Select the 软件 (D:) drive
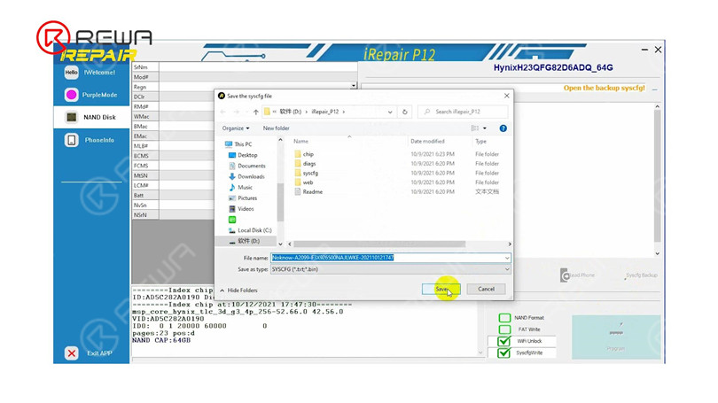 tap(245, 241)
